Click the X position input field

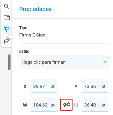44,86
